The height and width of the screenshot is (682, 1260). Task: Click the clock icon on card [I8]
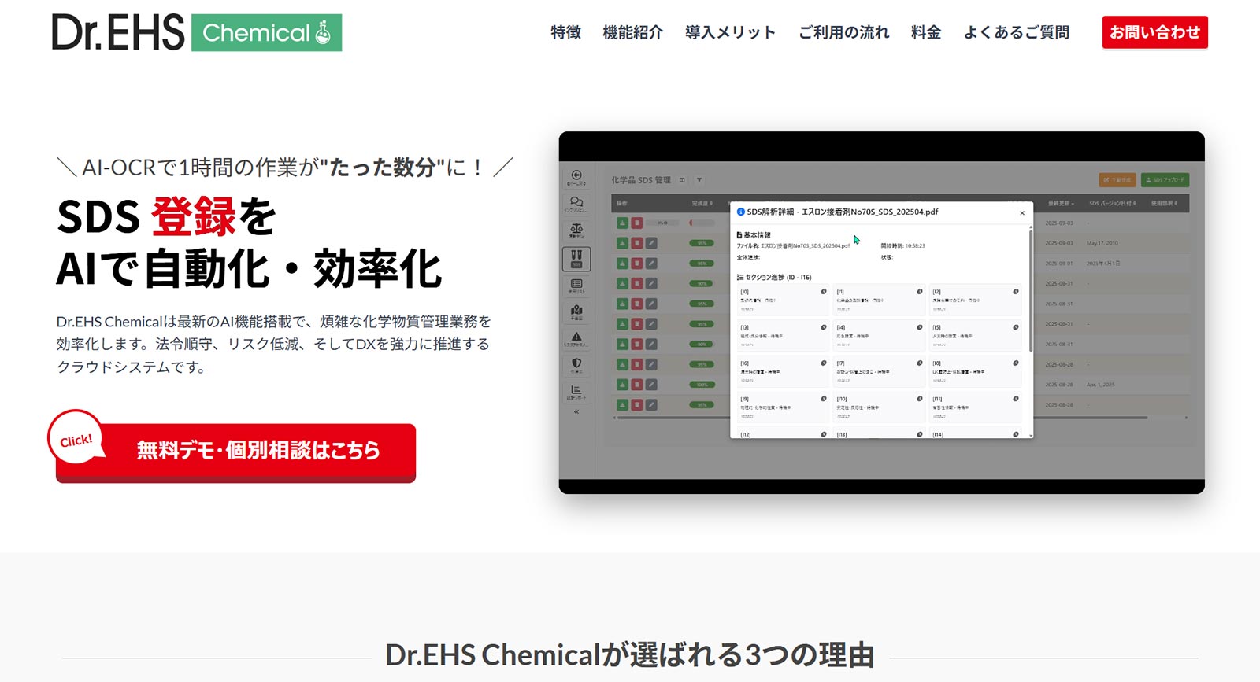1016,363
